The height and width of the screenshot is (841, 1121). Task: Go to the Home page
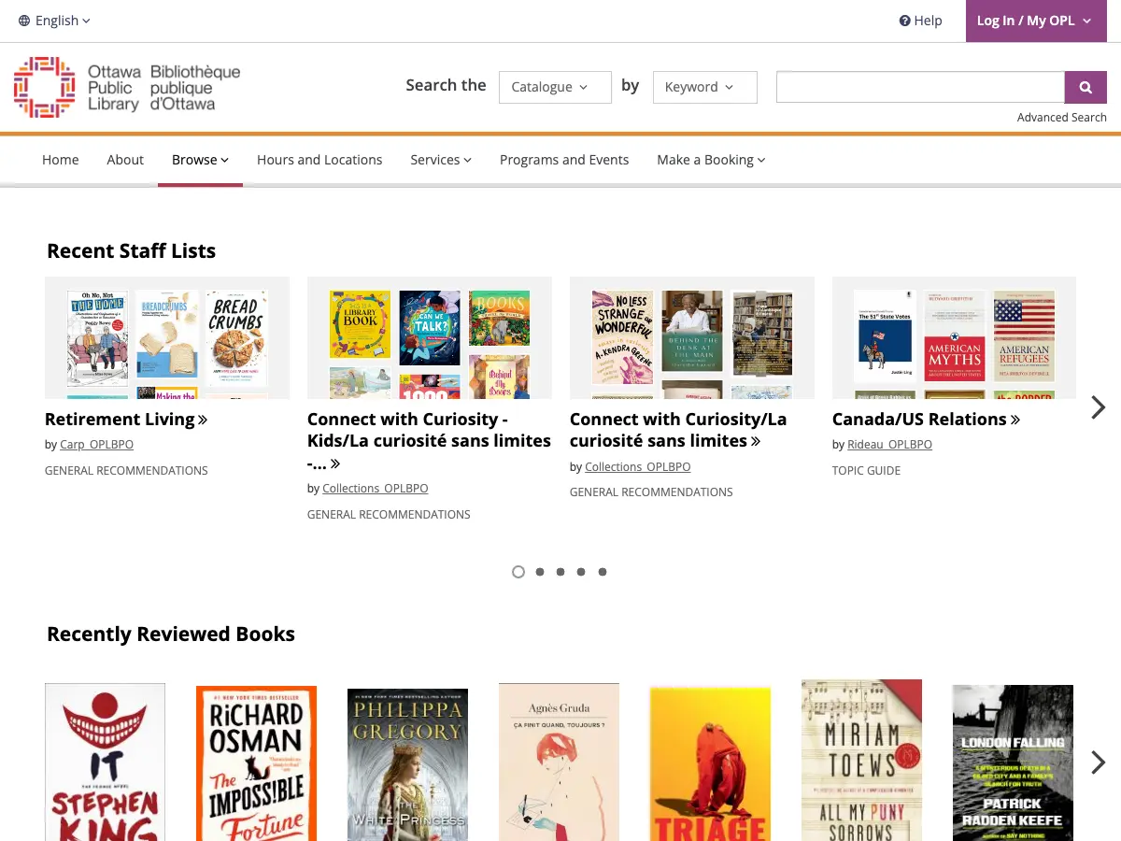(61, 160)
